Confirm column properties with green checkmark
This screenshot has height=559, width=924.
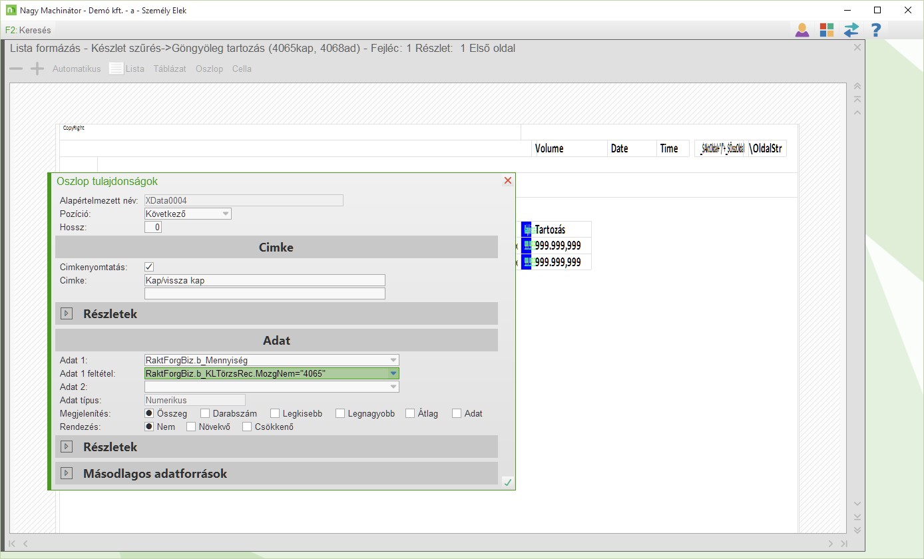click(x=508, y=482)
